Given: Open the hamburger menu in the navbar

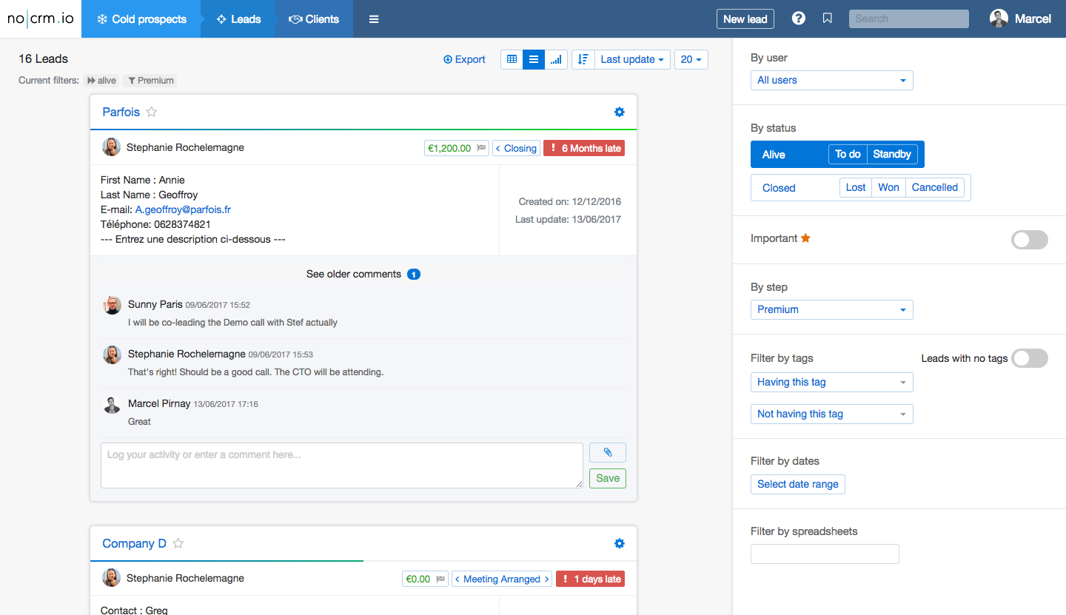Looking at the screenshot, I should point(374,19).
